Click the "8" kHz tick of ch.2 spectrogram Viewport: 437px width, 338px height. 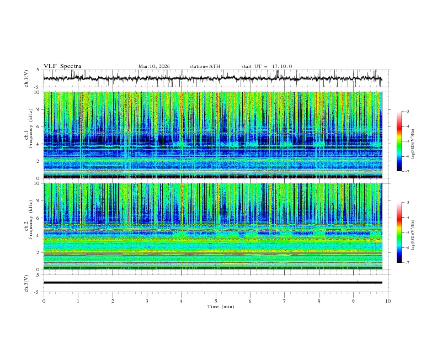39,201
